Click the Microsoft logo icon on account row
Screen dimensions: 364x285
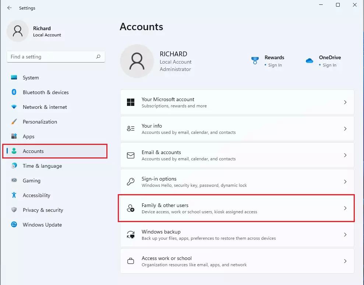(130, 102)
